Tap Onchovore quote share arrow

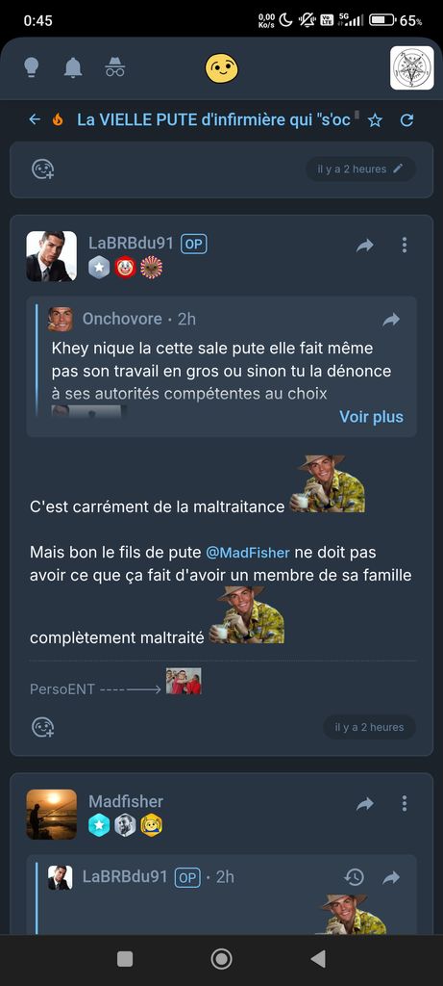[x=391, y=320]
